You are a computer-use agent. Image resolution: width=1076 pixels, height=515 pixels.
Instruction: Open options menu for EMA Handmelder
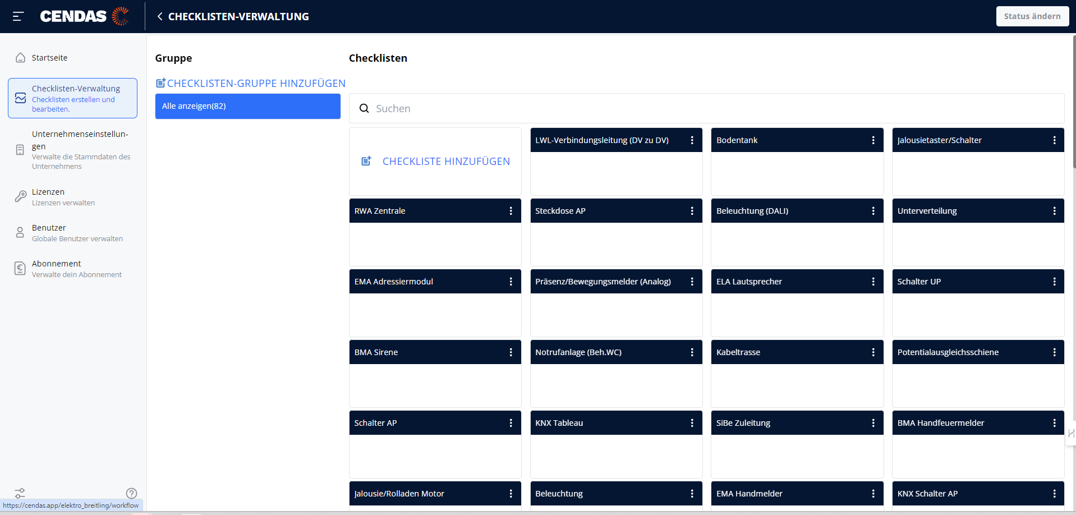(873, 494)
